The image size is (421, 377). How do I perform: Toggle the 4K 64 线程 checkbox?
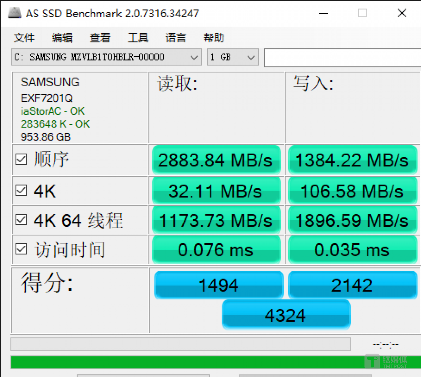21,220
